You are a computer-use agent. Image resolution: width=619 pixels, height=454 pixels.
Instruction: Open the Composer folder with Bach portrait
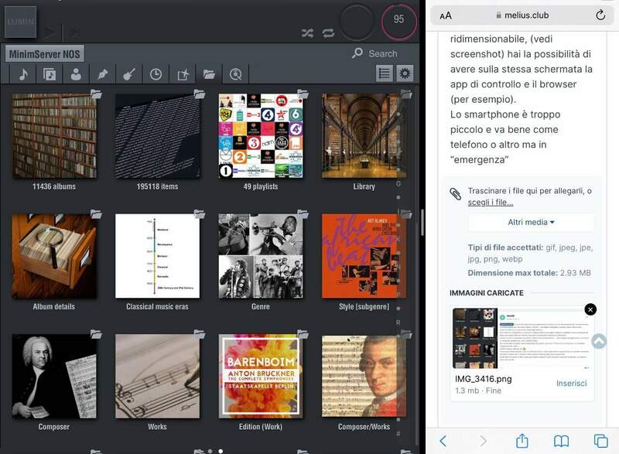54,377
